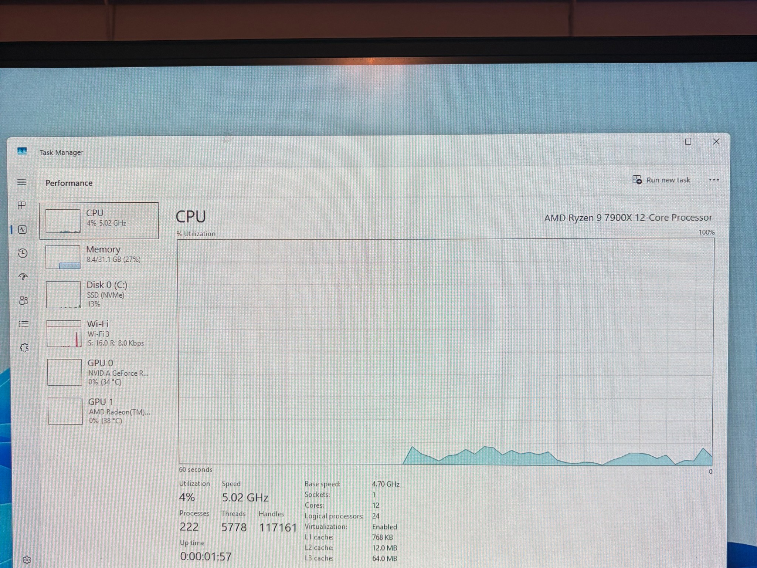Open Task Manager Settings gear
757x568 pixels.
click(x=27, y=560)
